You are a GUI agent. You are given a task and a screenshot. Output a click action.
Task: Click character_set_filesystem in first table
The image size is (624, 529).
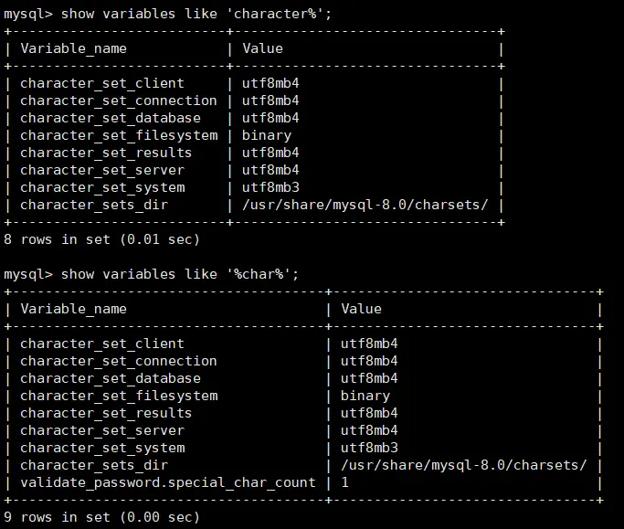pyautogui.click(x=118, y=135)
